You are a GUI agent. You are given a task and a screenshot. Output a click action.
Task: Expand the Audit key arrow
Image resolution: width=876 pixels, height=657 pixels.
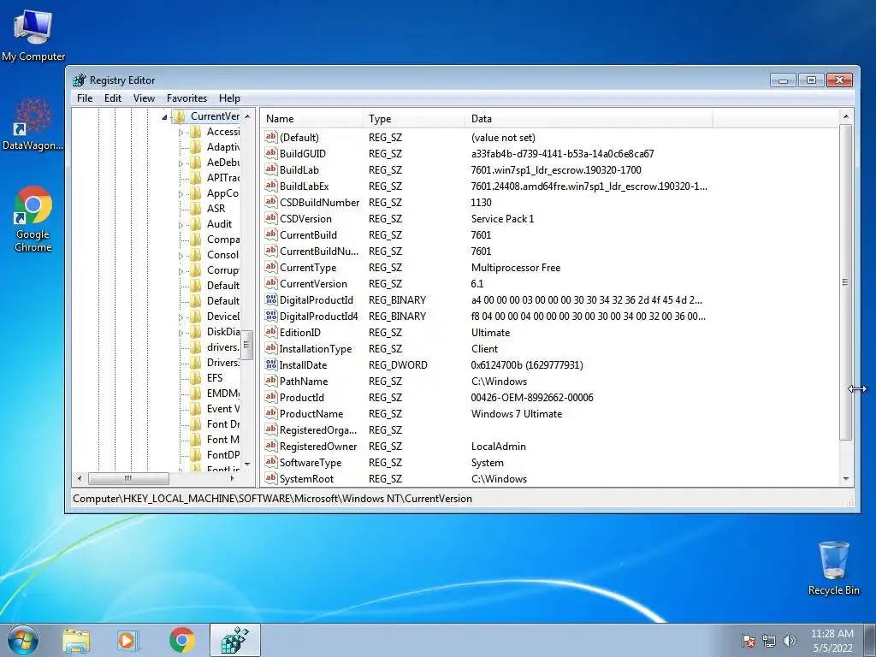tap(181, 225)
